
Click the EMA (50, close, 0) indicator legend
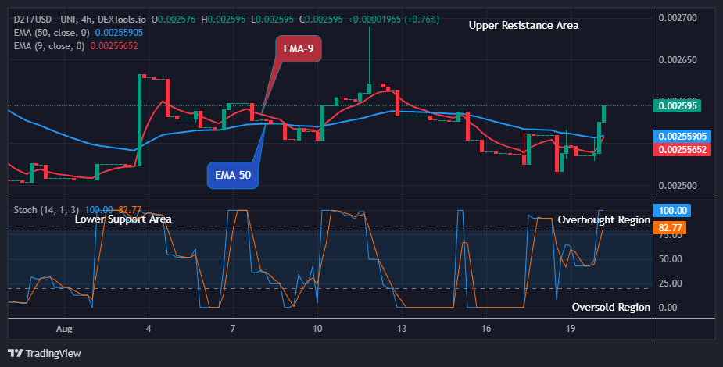52,33
